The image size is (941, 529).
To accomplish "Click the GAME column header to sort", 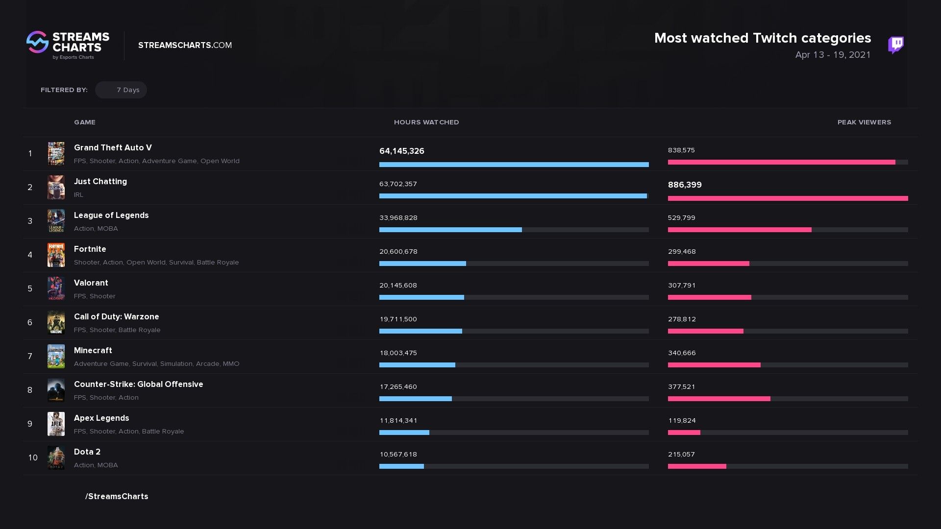I will pos(85,122).
